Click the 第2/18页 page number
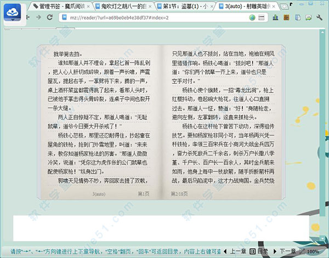This screenshot has height=258, width=329. (179, 194)
